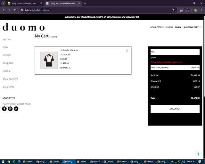Apply the voucher code
Screen dimensions: 205x164
[x=153, y=58]
